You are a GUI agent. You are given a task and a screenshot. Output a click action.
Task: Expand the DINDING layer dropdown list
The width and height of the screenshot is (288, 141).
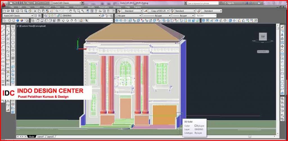click(99, 16)
